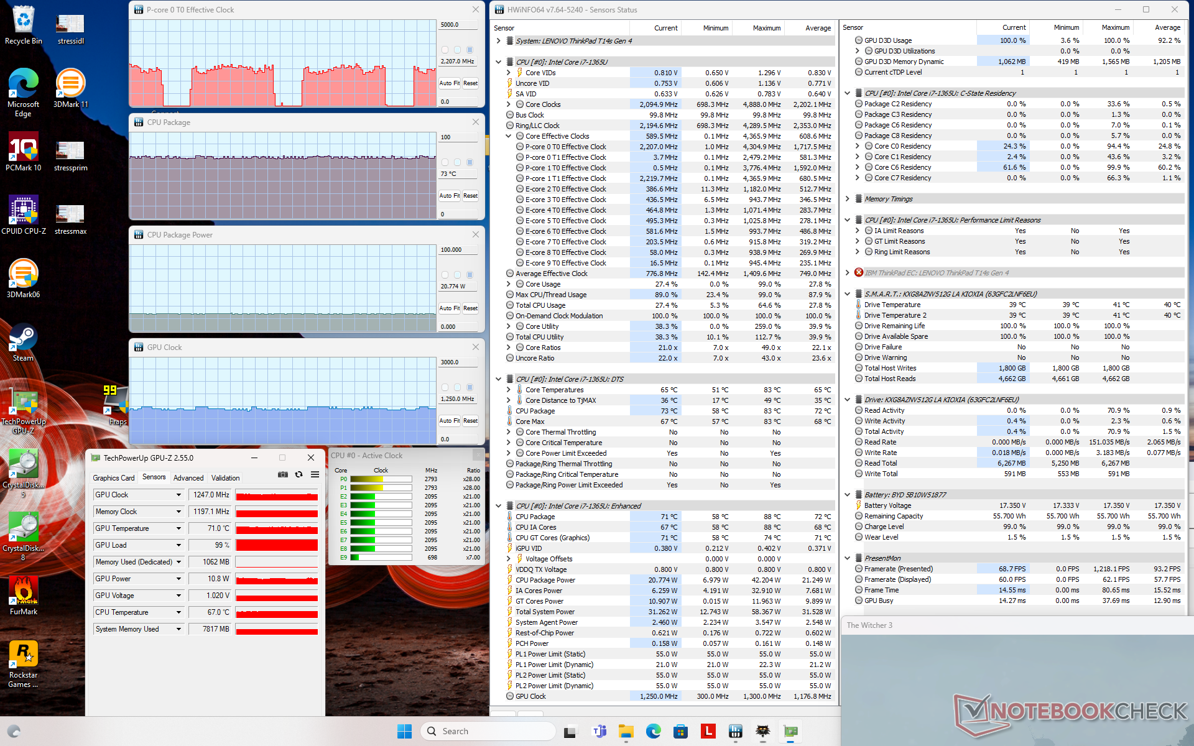
Task: Click Reset in CPU Package Power graph
Action: 470,308
